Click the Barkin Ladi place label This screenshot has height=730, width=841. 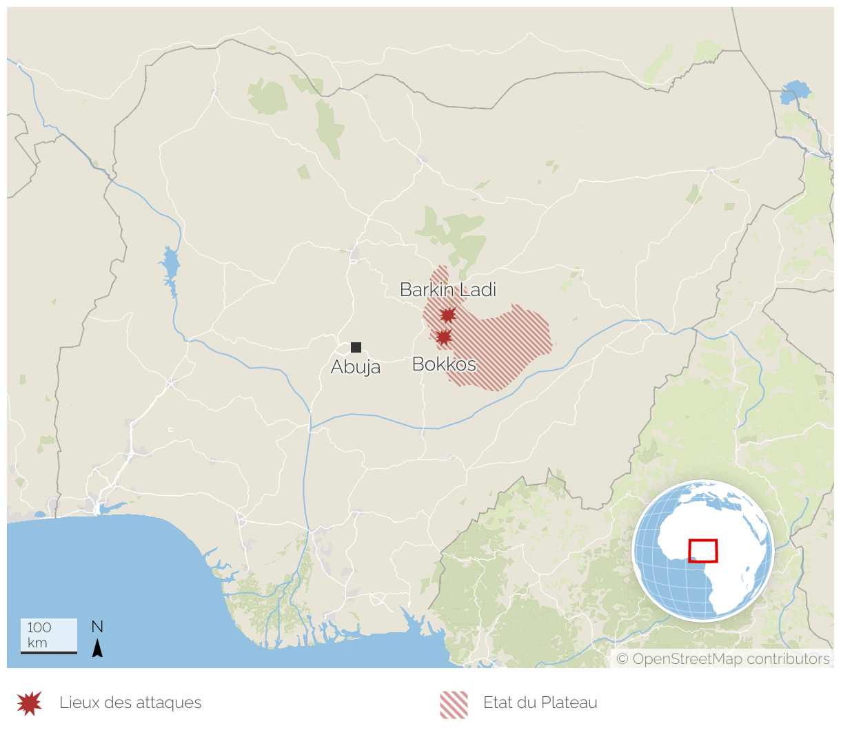click(448, 290)
